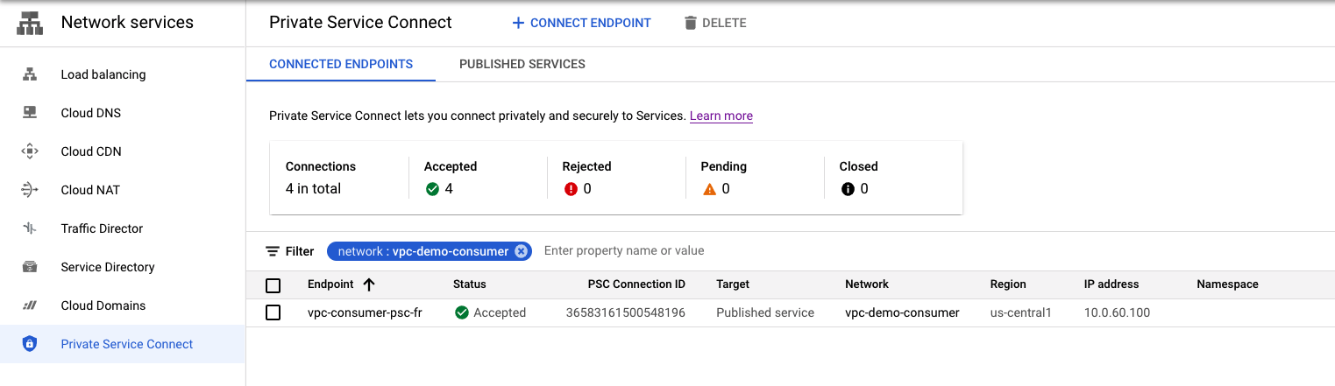1335x386 pixels.
Task: Click the Connect Endpoint button
Action: (x=581, y=23)
